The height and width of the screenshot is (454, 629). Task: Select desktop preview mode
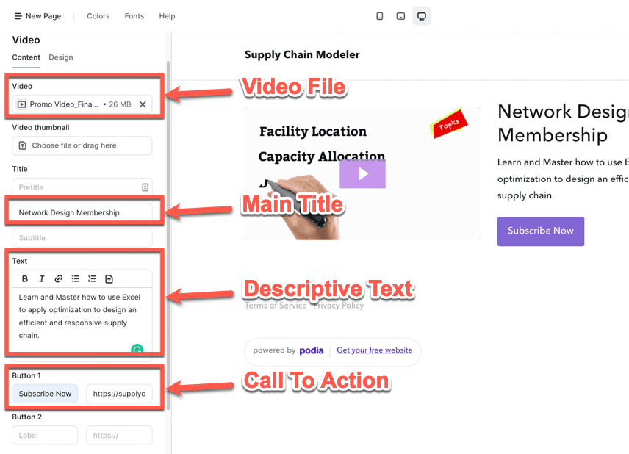(422, 16)
